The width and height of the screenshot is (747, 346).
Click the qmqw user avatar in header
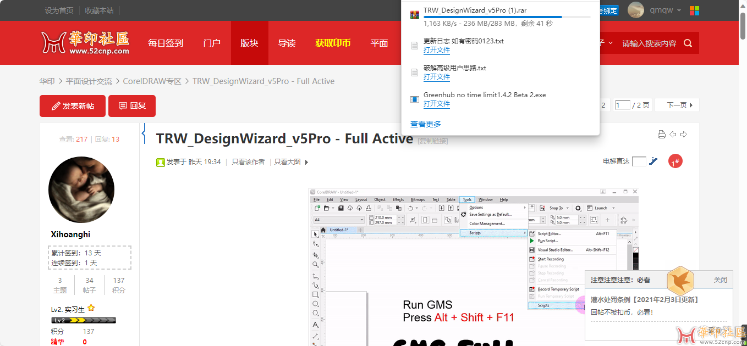point(636,10)
